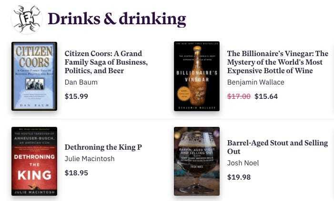Open Citizen Coors book cover
Viewport: 334px width, 201px height.
tap(34, 76)
